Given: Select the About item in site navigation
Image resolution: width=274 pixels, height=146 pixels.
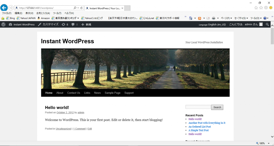Looking at the screenshot, I should (60, 93).
